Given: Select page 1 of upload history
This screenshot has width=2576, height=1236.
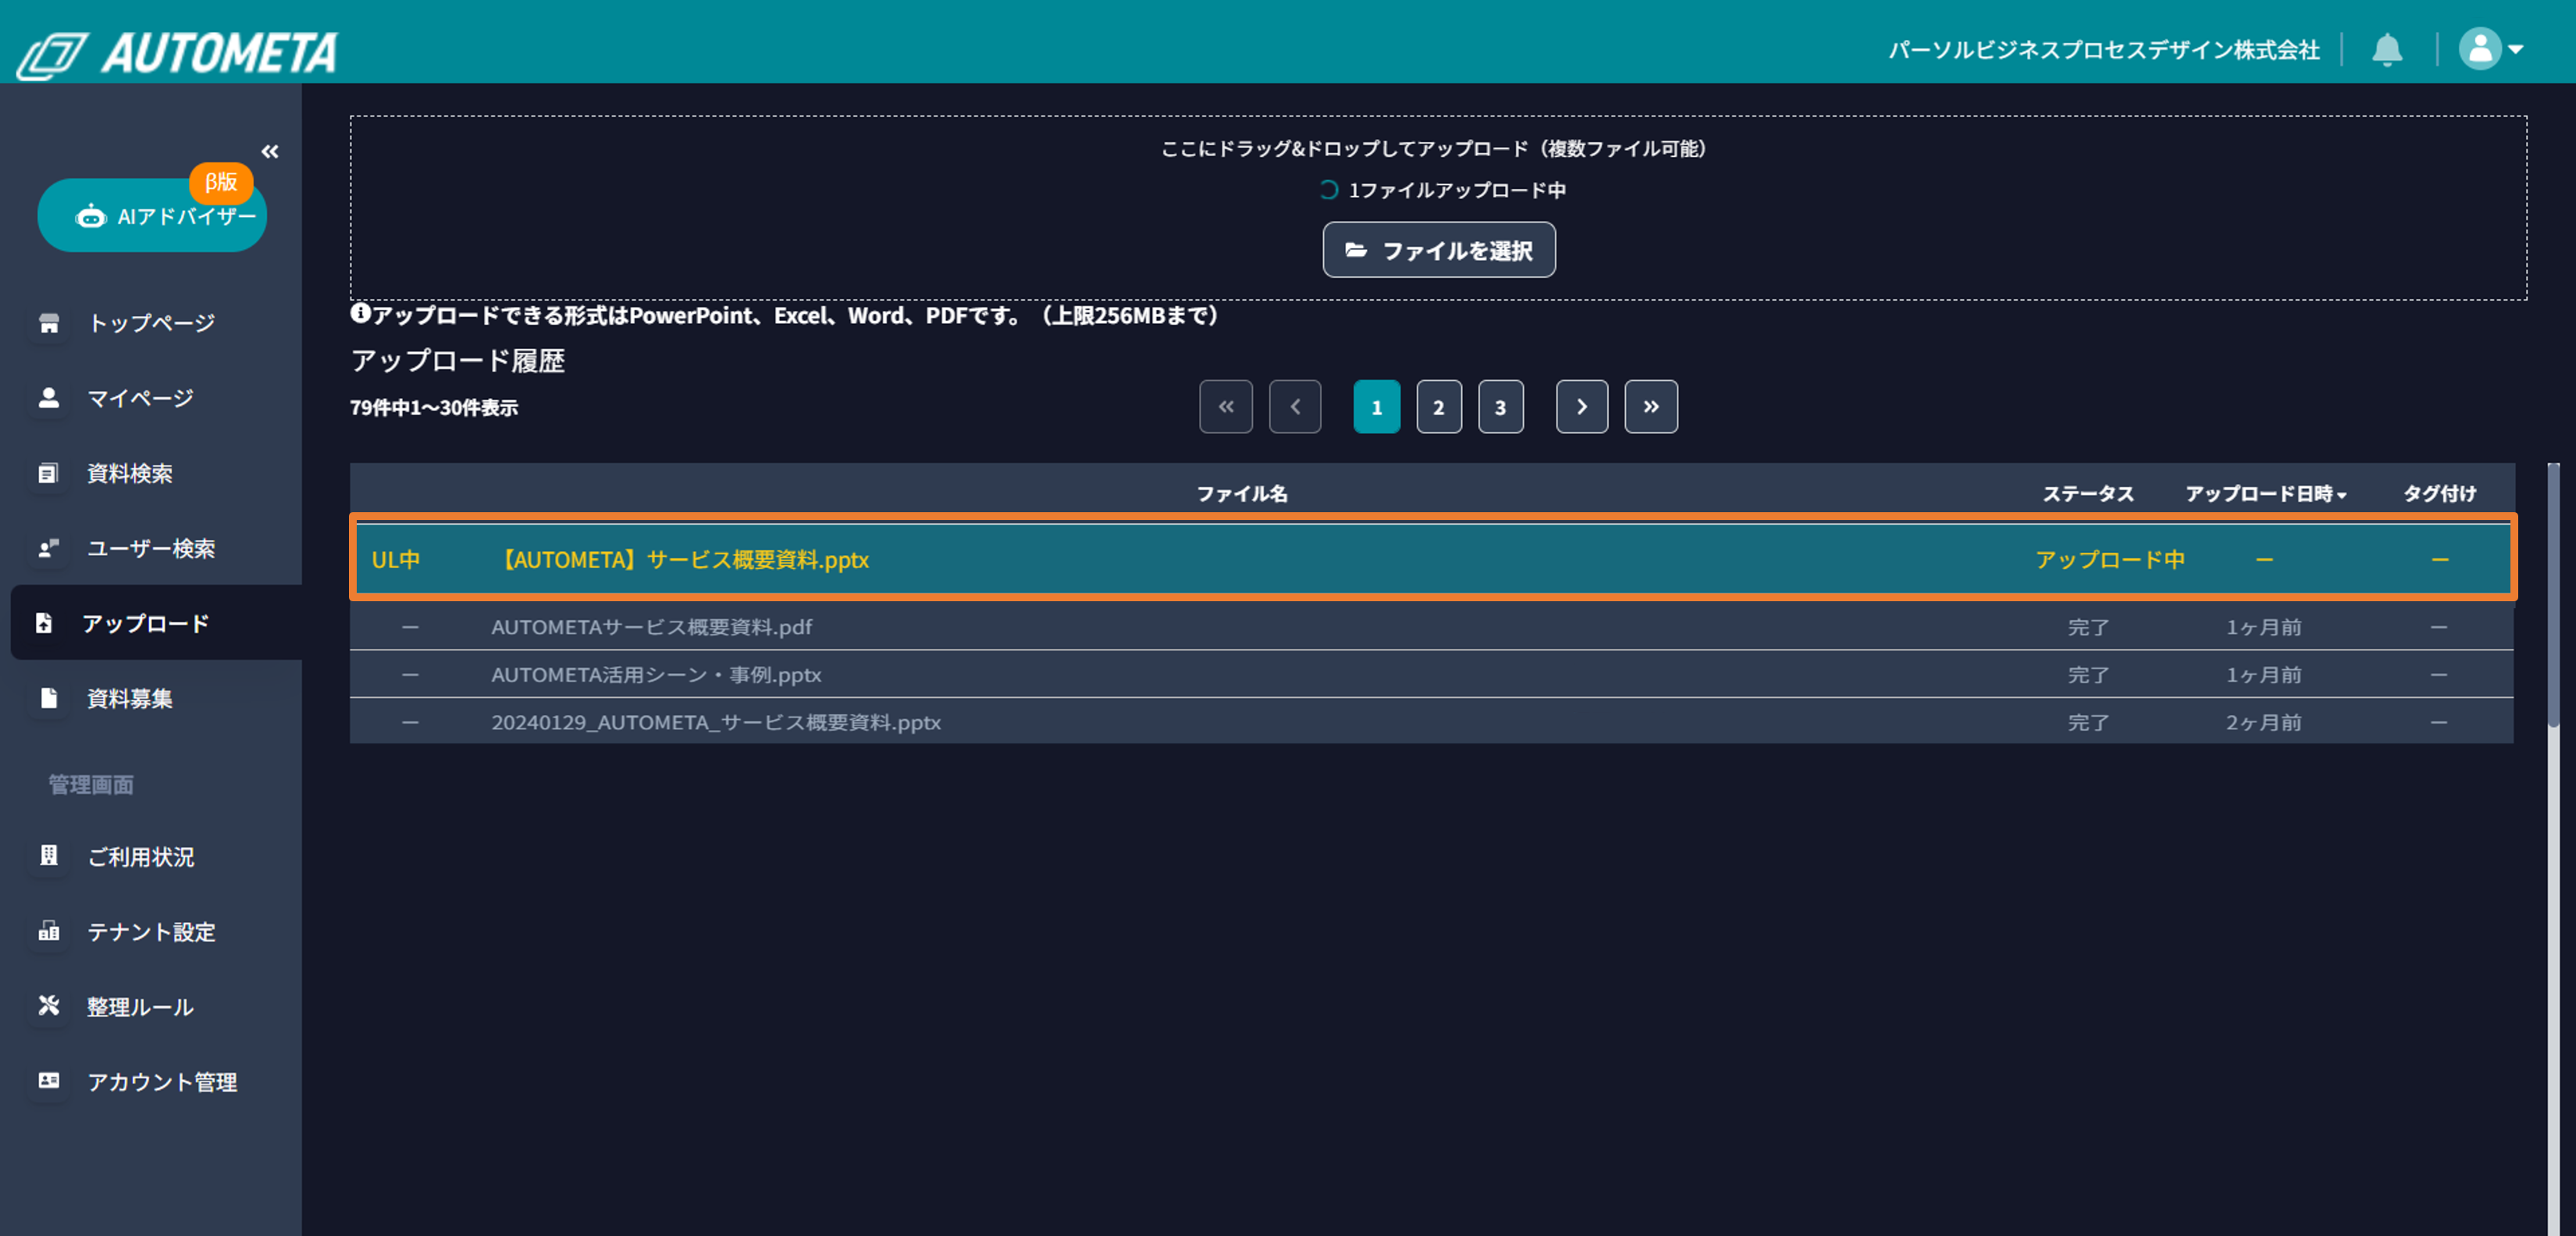Looking at the screenshot, I should tap(1377, 407).
